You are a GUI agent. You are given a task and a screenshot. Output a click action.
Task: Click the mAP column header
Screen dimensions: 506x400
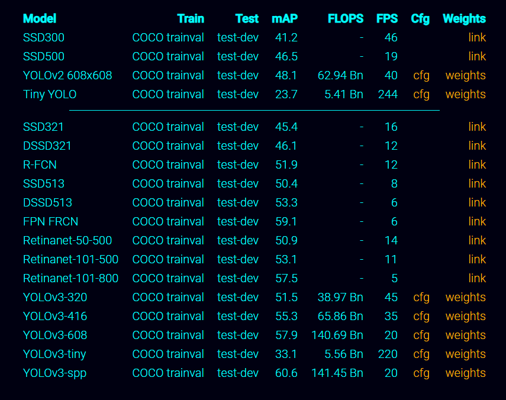[285, 19]
